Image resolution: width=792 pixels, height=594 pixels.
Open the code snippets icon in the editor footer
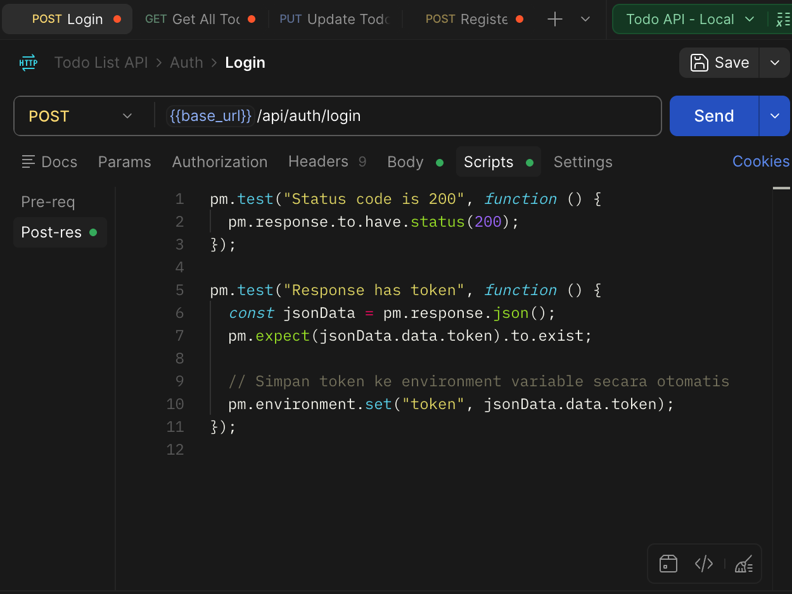[x=704, y=564]
